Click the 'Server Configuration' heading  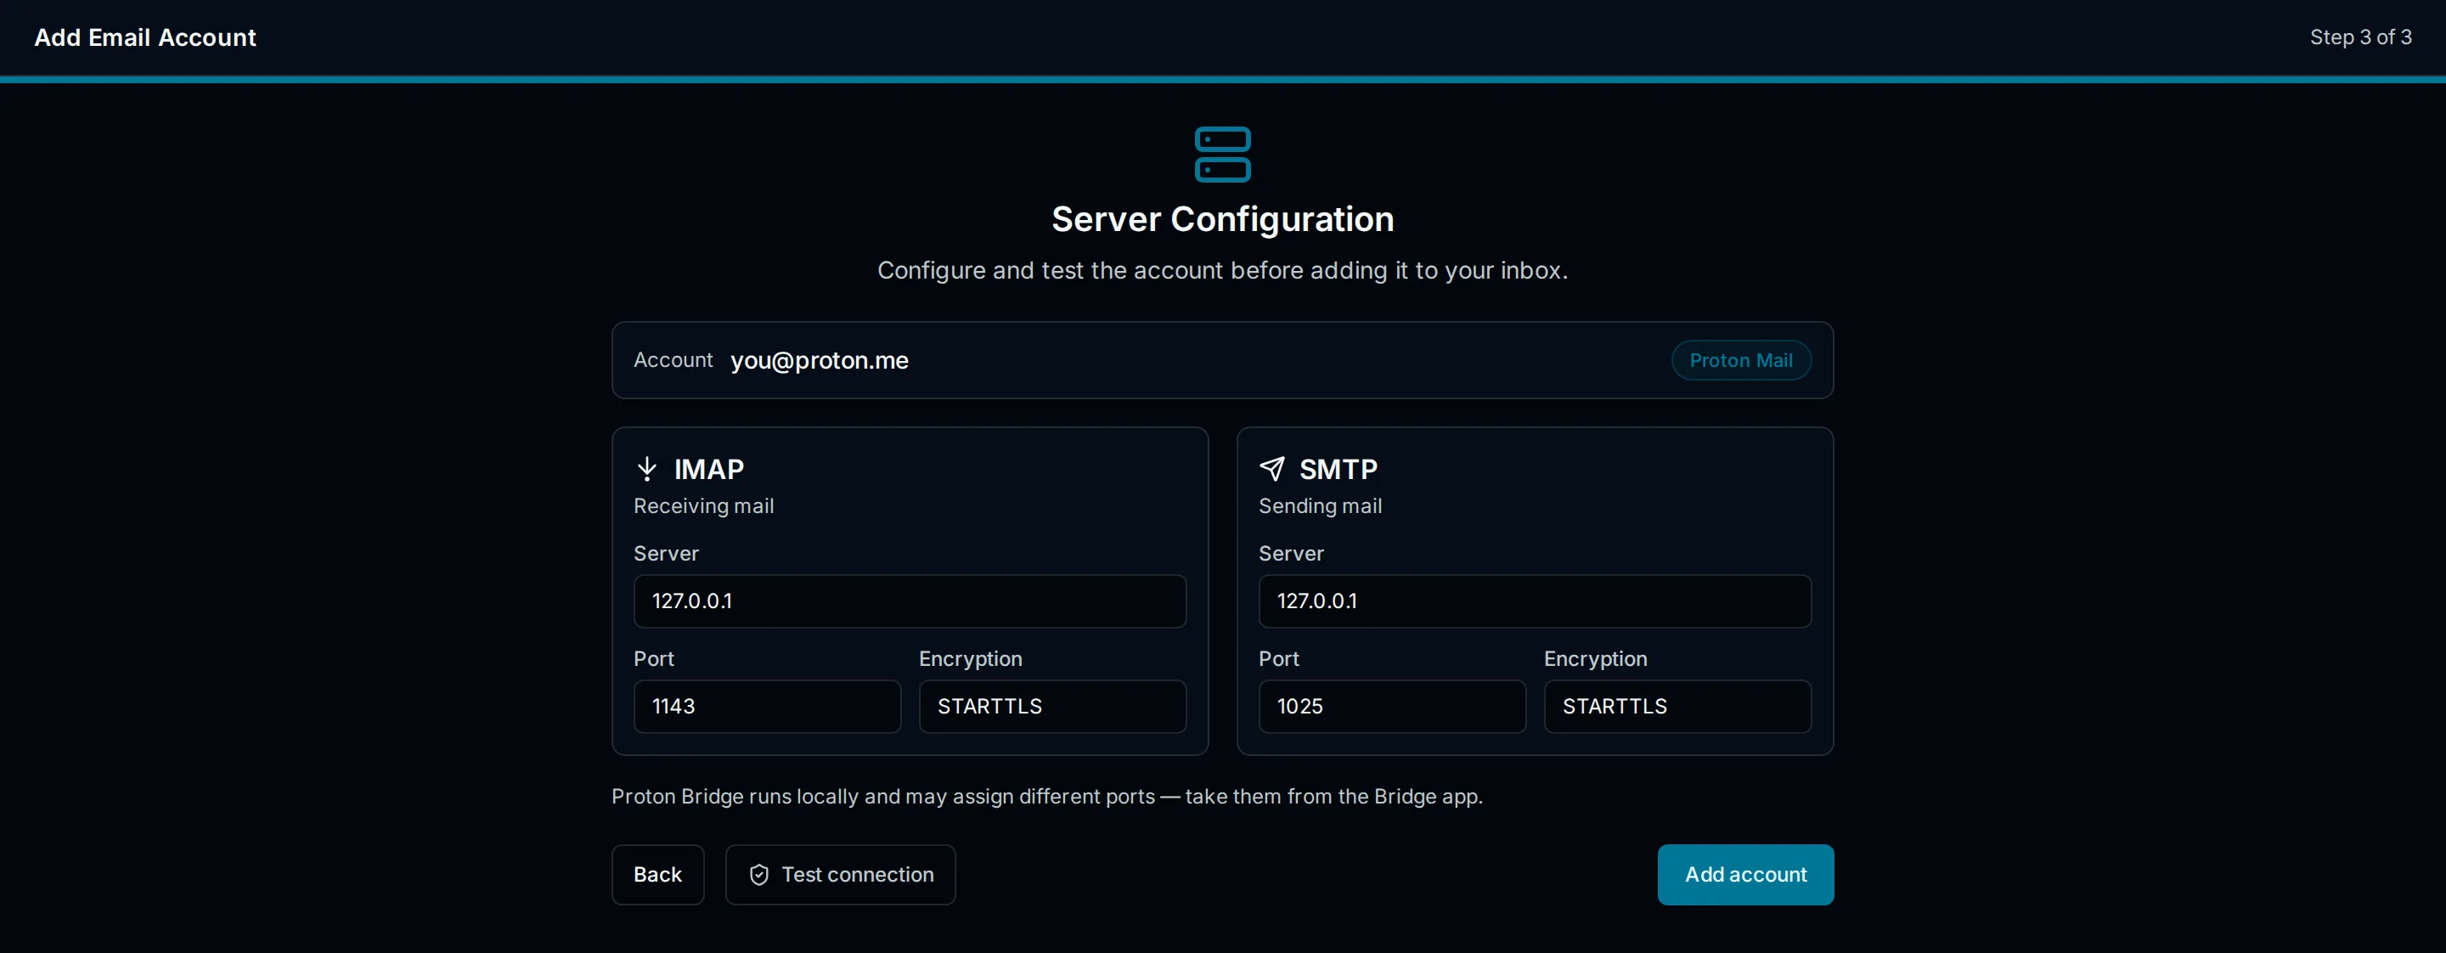pyautogui.click(x=1222, y=219)
